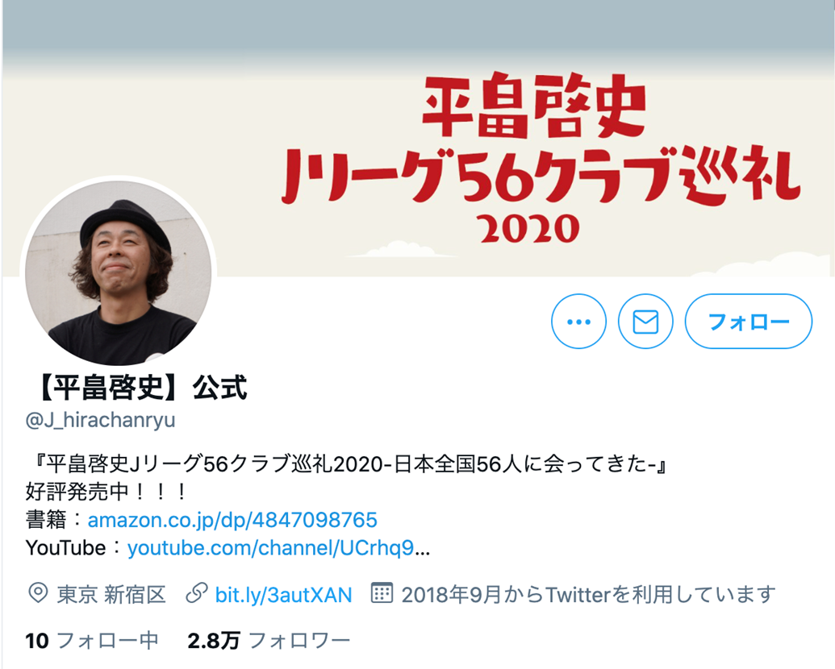The image size is (835, 669).
Task: Open the youtube.com channel link
Action: point(278,547)
